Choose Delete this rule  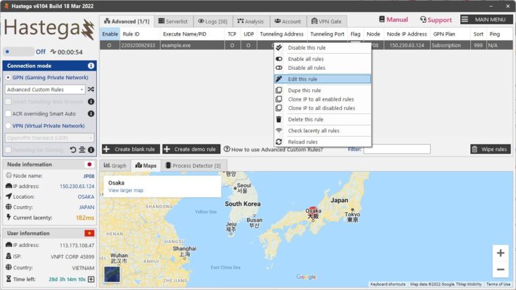(x=322, y=119)
